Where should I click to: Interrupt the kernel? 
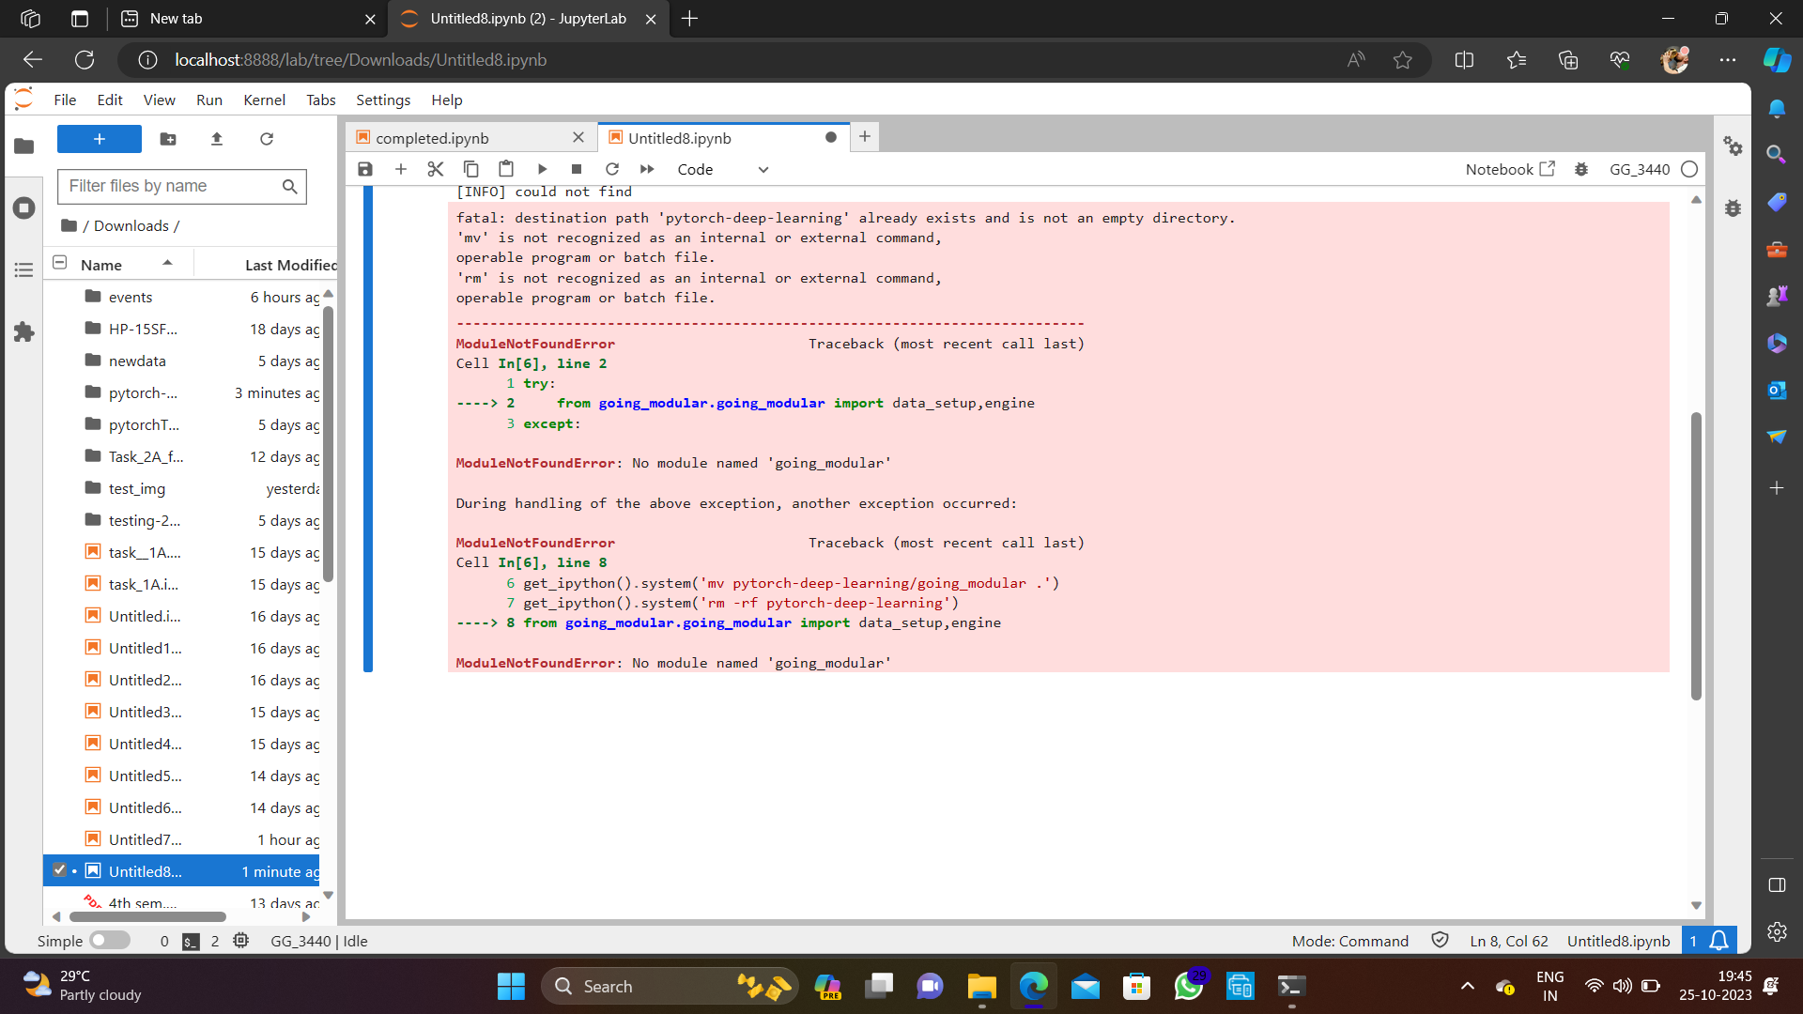577,169
